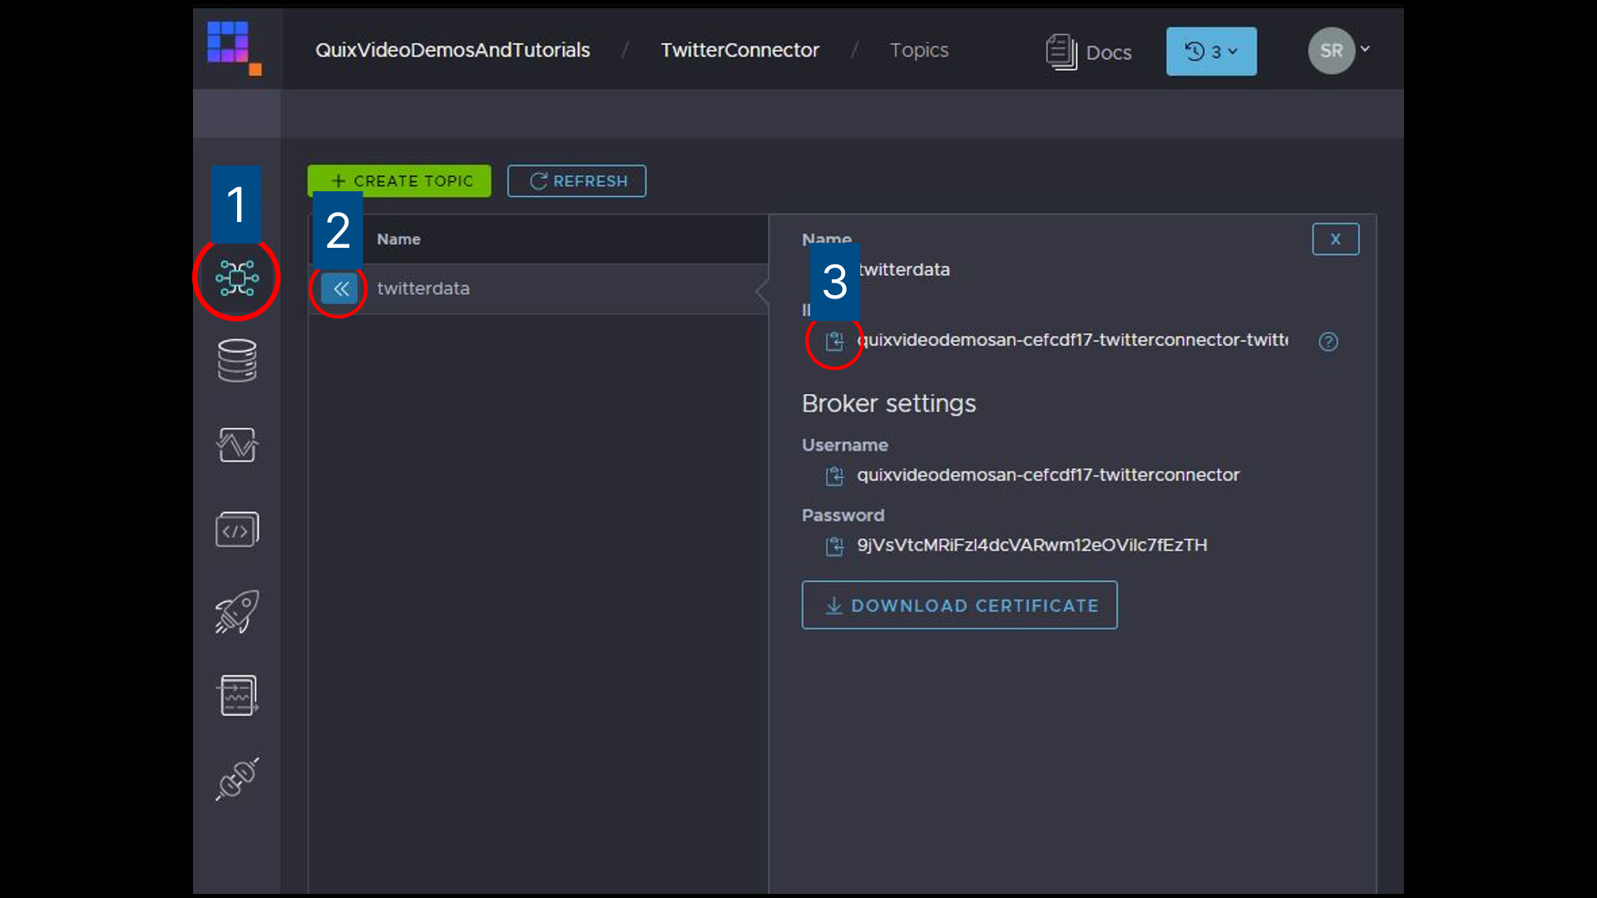Click the Create Topic button

pos(398,180)
